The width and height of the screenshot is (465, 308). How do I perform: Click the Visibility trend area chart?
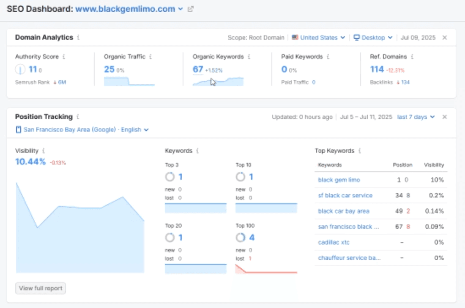point(80,236)
